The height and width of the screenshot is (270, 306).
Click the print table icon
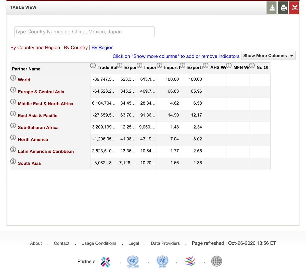(x=283, y=8)
